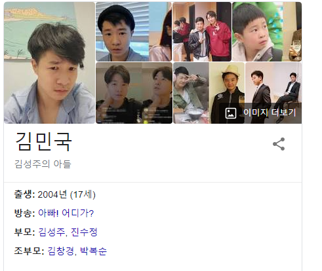Open the salute-pose green jacket thumbnail
The width and height of the screenshot is (322, 271).
[x=191, y=93]
